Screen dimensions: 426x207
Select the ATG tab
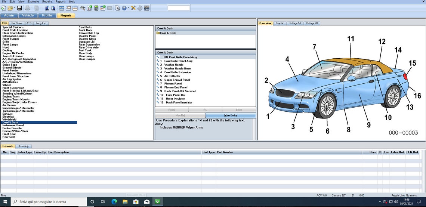tap(29, 24)
